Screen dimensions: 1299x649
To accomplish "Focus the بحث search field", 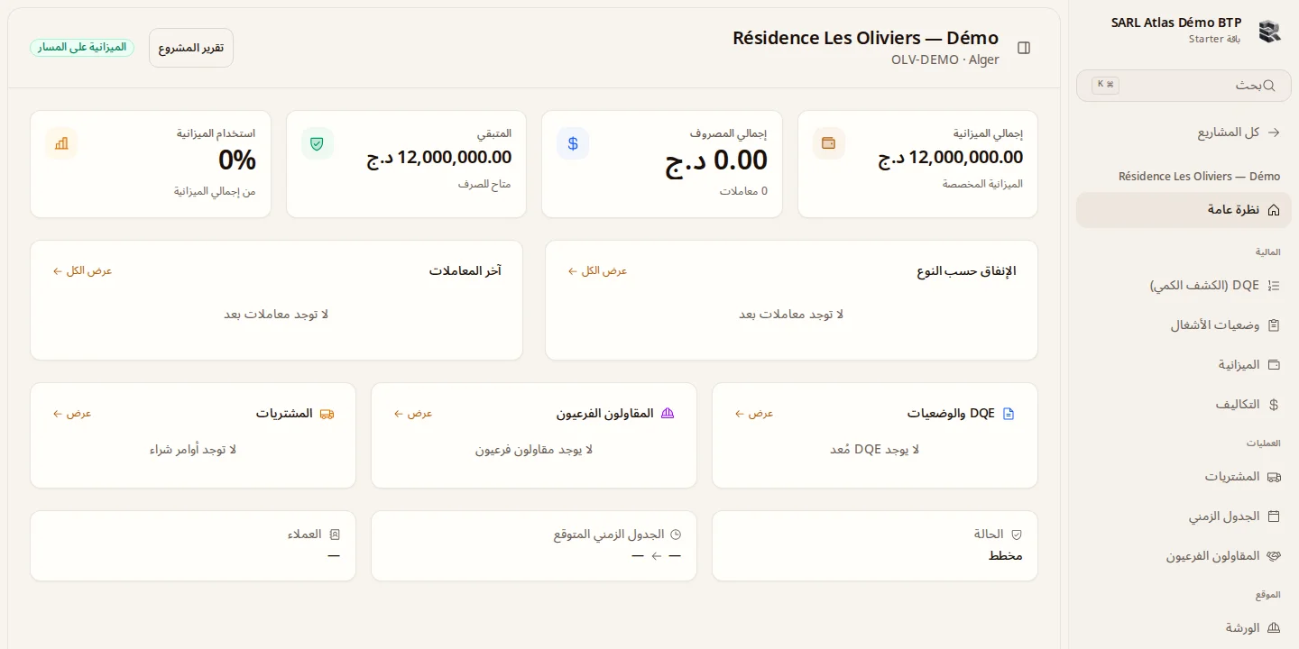I will [1184, 86].
